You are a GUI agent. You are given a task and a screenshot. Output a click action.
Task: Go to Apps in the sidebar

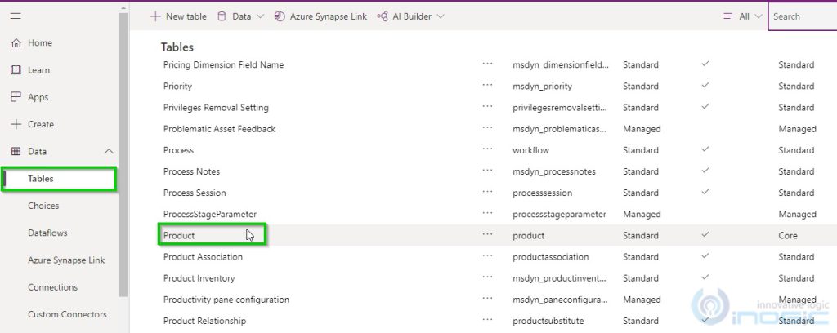click(38, 97)
